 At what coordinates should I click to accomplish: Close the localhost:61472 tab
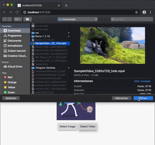click(x=59, y=5)
